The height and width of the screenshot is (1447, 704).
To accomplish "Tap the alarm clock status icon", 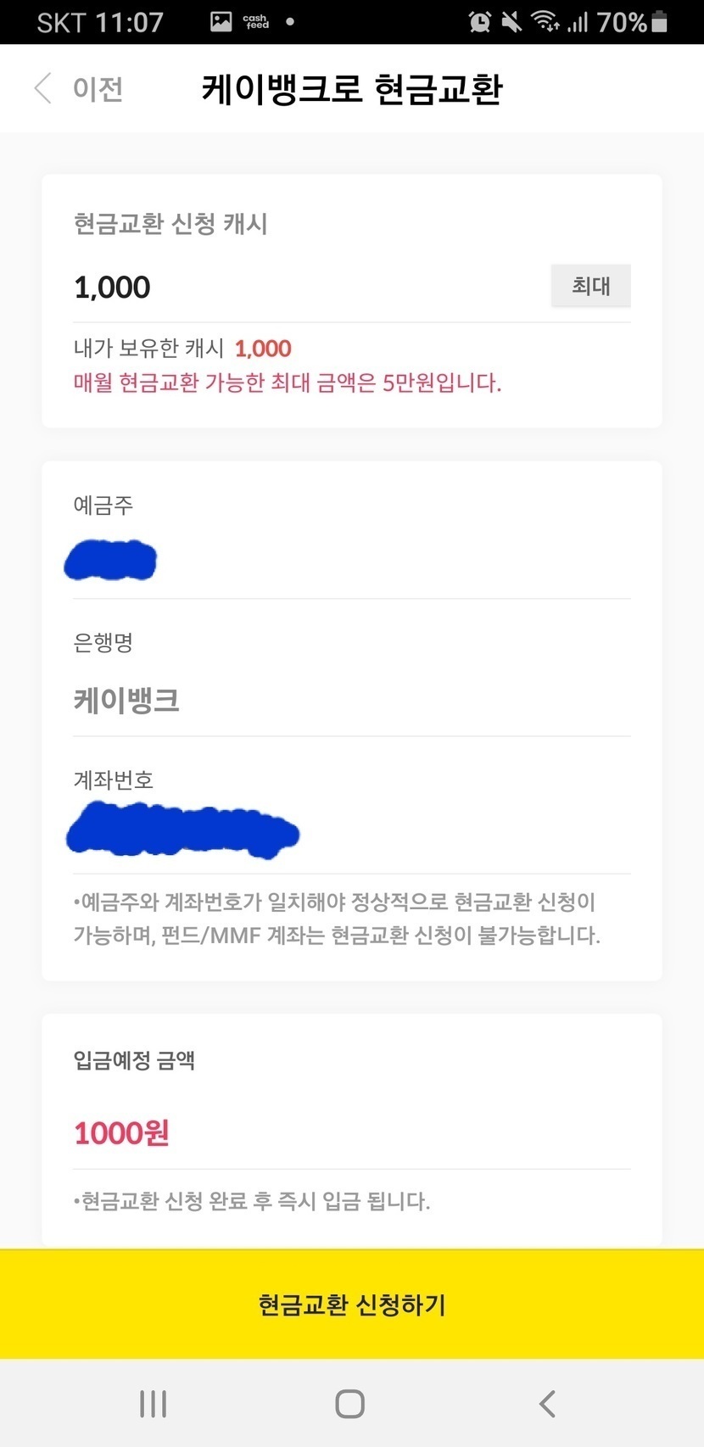I will [480, 22].
